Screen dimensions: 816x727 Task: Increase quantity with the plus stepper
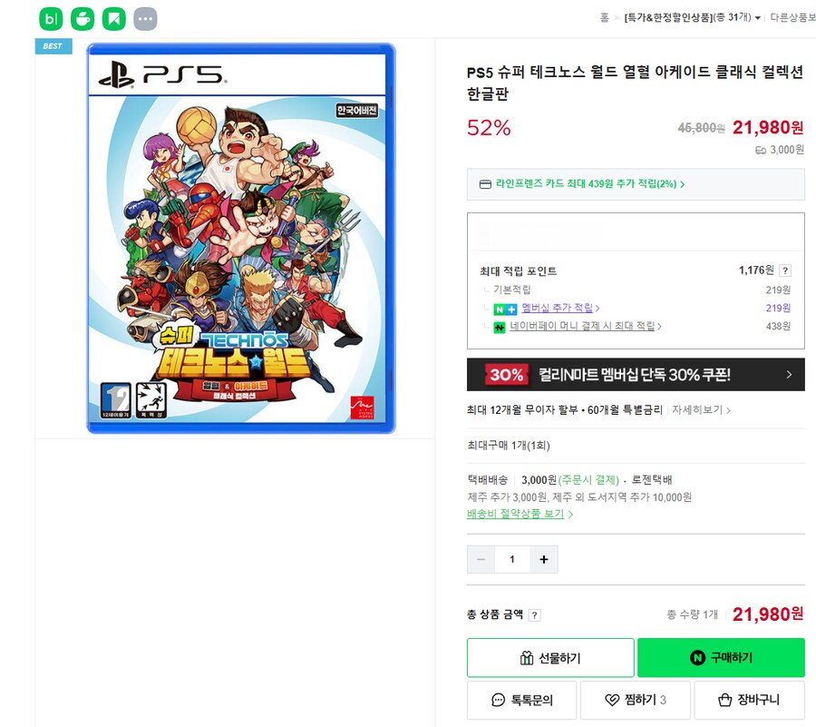543,559
